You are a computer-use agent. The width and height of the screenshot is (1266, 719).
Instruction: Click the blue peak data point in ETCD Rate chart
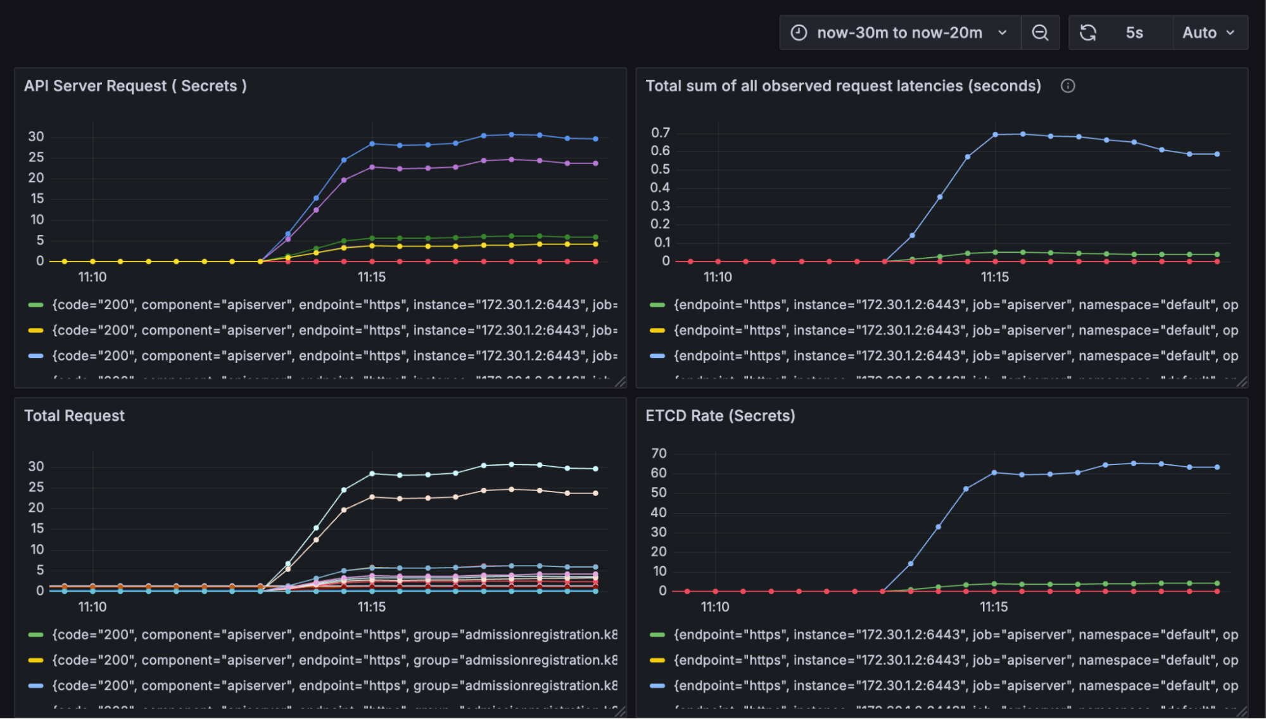(x=1133, y=464)
